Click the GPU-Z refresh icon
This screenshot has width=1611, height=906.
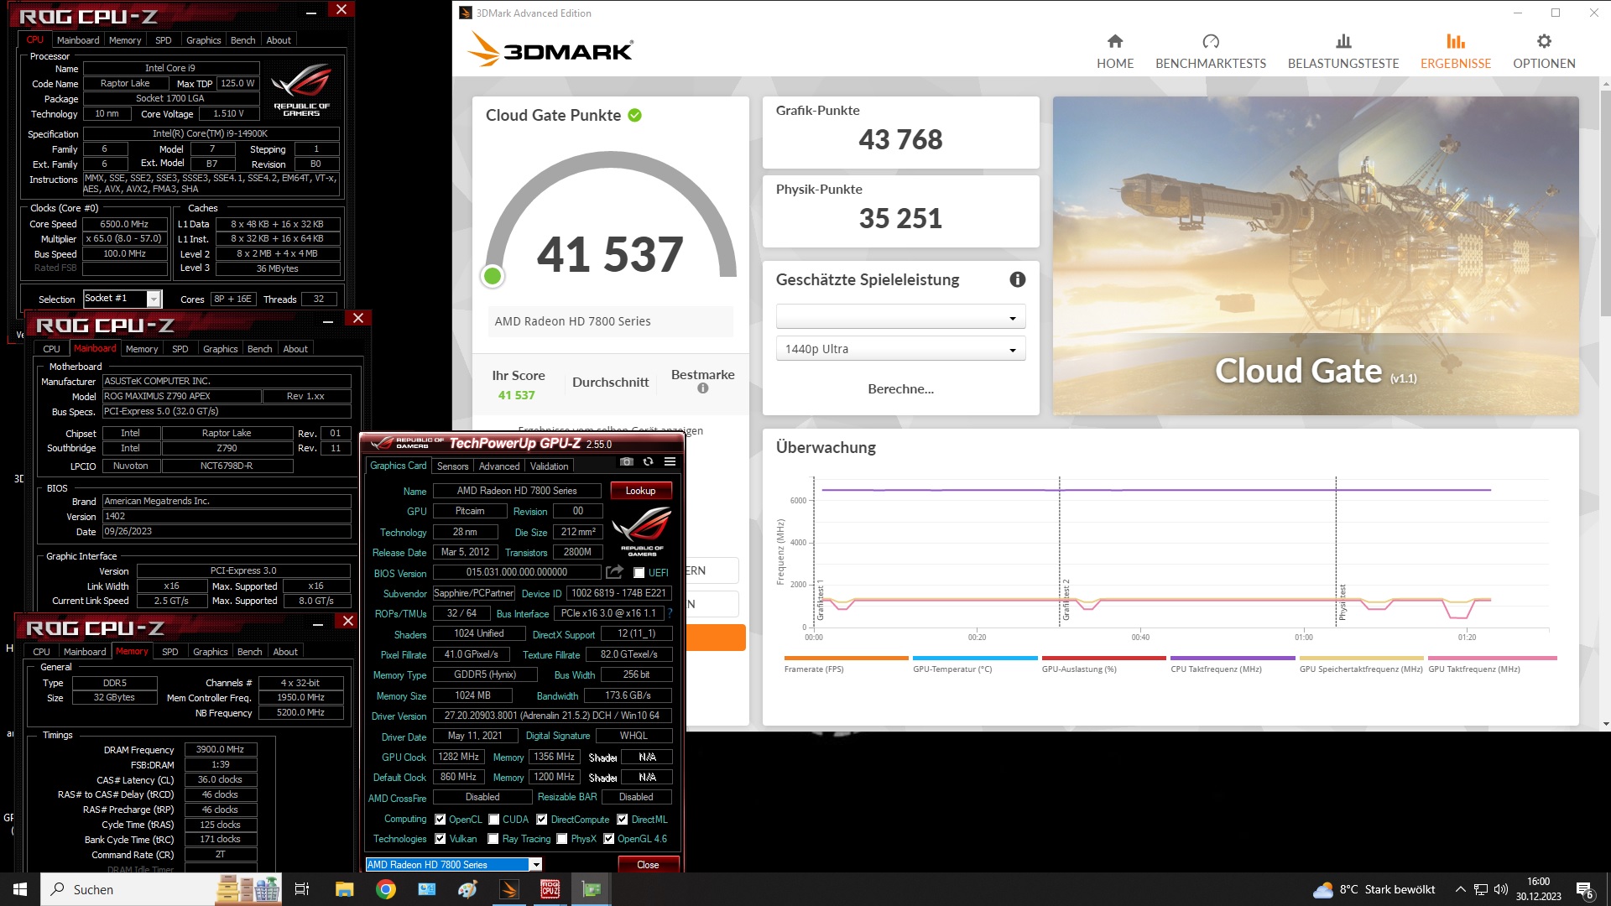coord(648,461)
